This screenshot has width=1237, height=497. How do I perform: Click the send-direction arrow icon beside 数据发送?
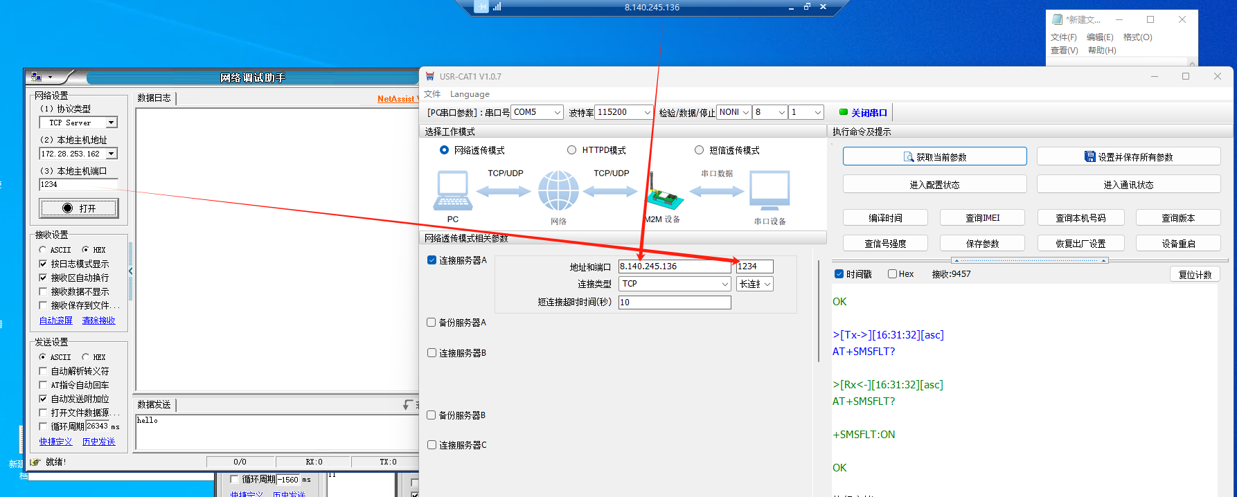tap(408, 404)
